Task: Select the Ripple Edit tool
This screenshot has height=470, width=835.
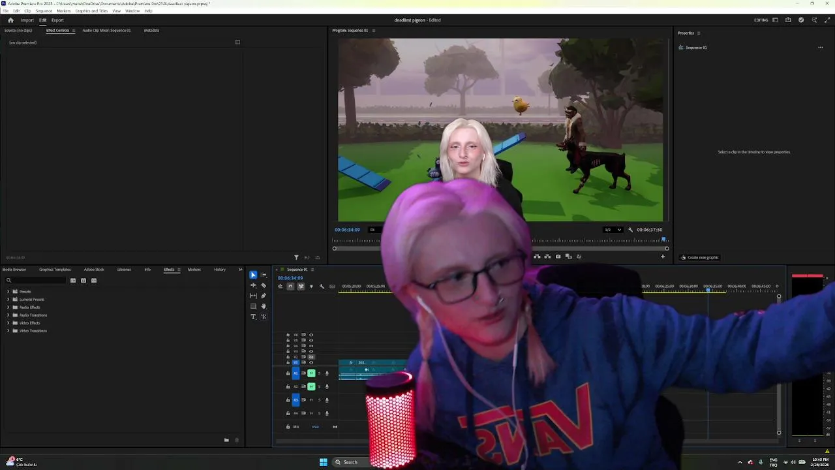Action: [x=253, y=285]
